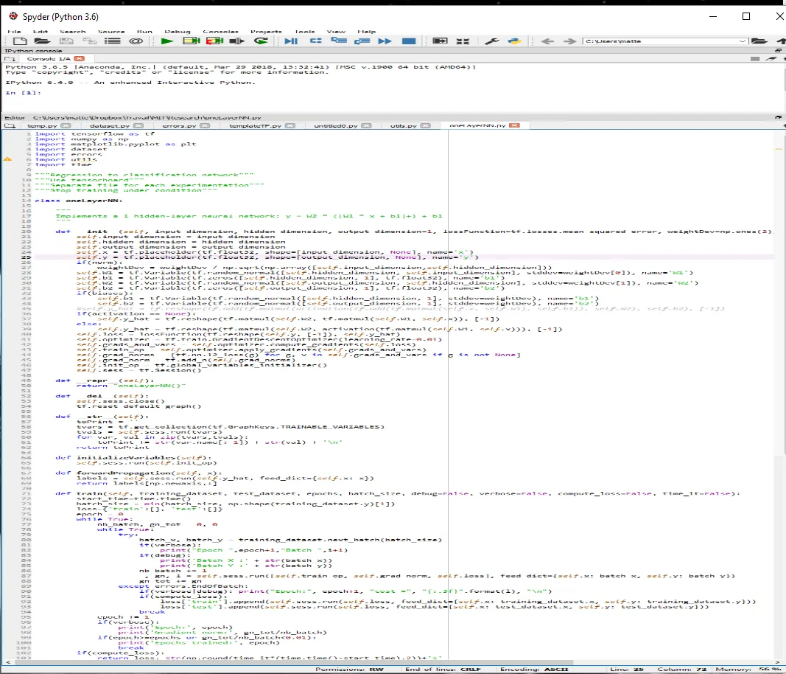
Task: Open the Consoles menu
Action: coord(220,32)
